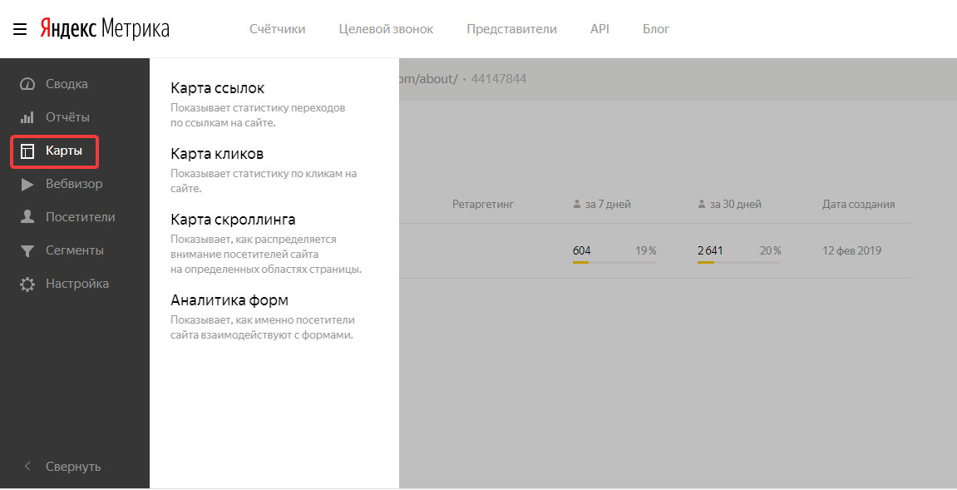Click Дата создания column header
The height and width of the screenshot is (490, 957).
pyautogui.click(x=858, y=204)
